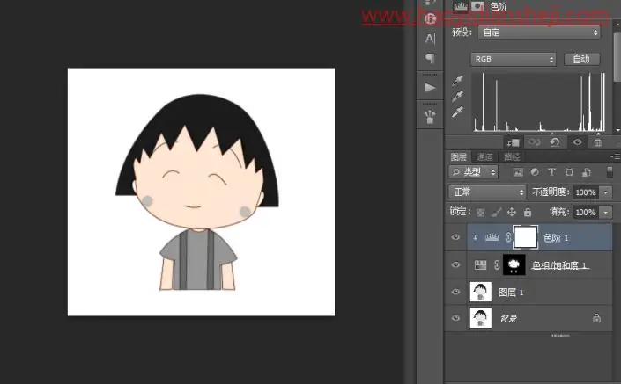Select the 色阶 1 layer name
The height and width of the screenshot is (384, 621).
click(556, 237)
